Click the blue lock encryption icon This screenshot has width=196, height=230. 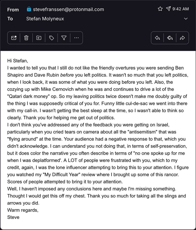tap(29, 9)
